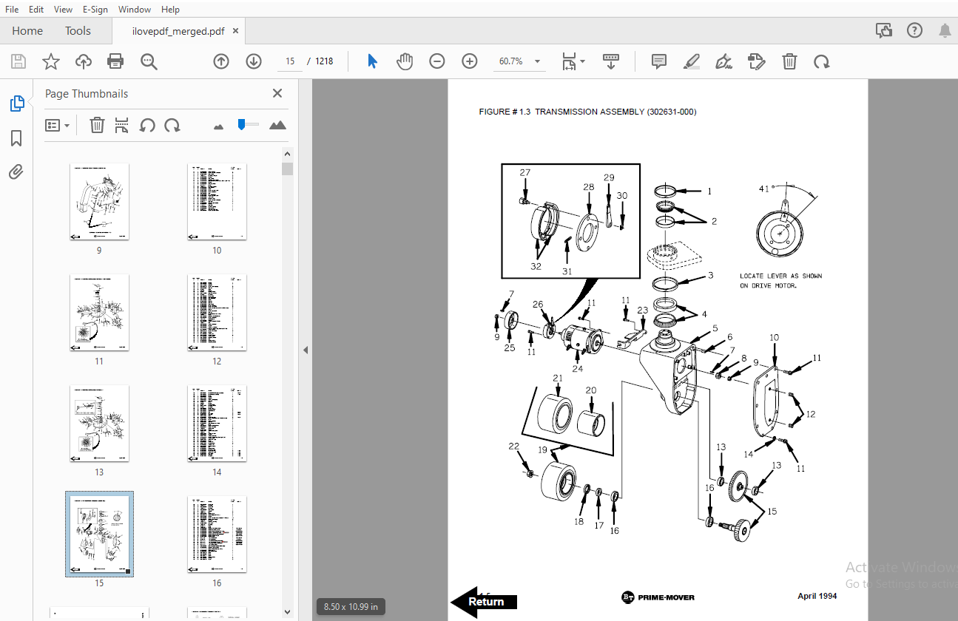958x621 pixels.
Task: Open the notifications bell
Action: 945,30
